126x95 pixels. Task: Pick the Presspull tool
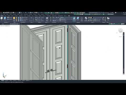[x=10, y=19]
